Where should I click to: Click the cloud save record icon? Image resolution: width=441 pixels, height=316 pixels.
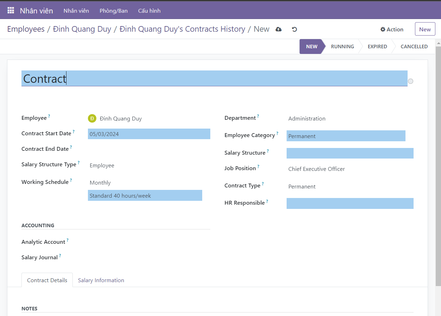click(279, 29)
